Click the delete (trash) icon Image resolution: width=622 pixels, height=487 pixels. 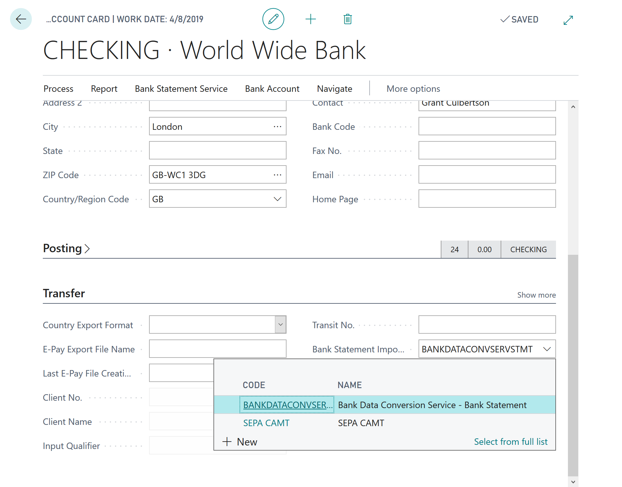347,19
